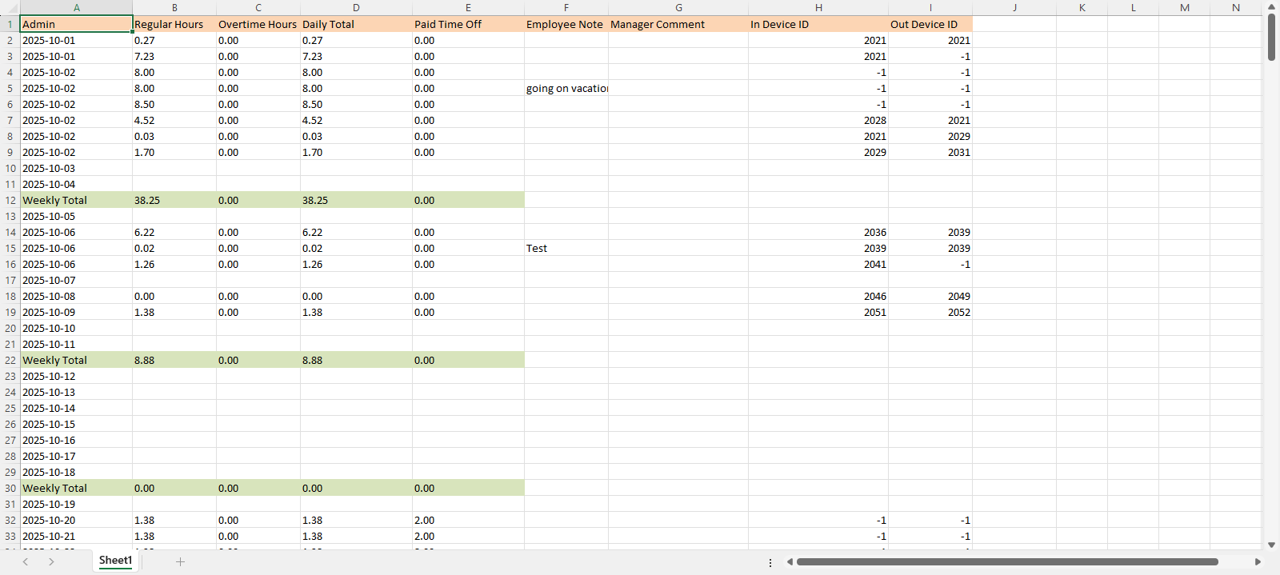Click the "Admin" header cell
Viewport: 1280px width, 575px height.
click(x=76, y=24)
